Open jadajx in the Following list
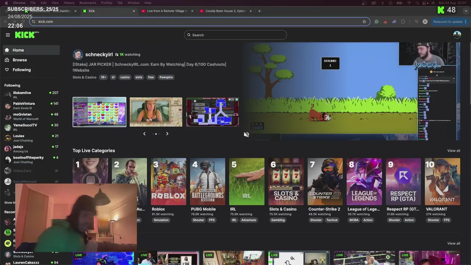Viewport: 471px width, 265px height. 31,149
